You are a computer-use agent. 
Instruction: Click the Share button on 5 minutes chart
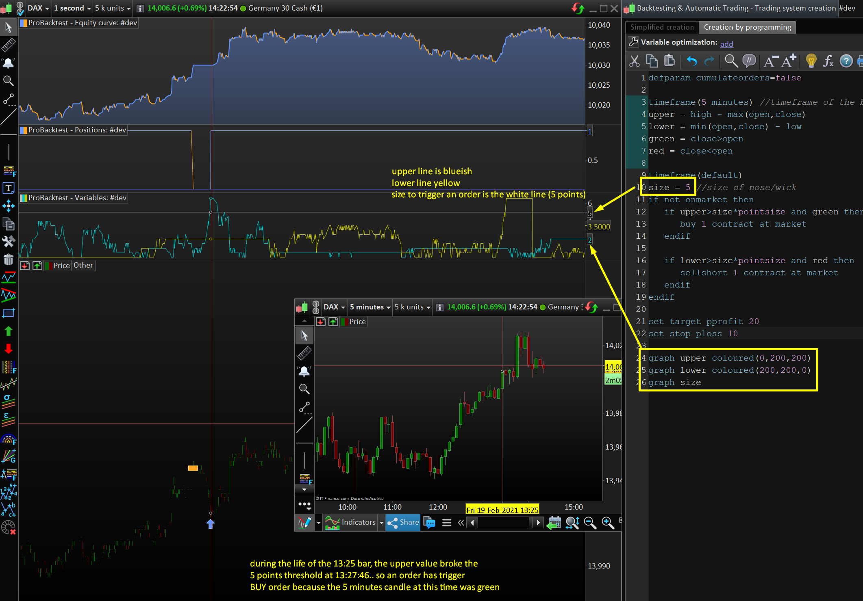pos(403,523)
